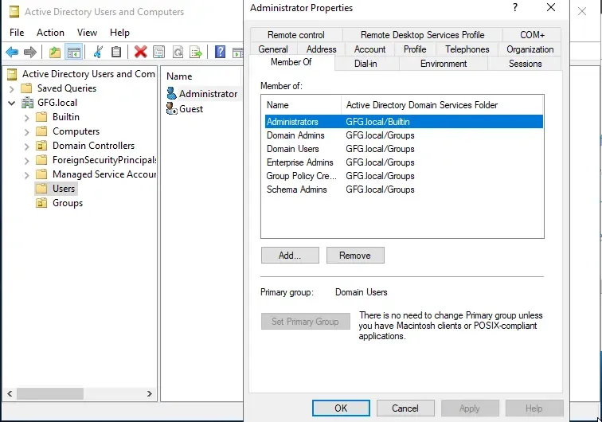Click the Paste clipboard toolbar icon
The image size is (602, 422).
[x=116, y=52]
